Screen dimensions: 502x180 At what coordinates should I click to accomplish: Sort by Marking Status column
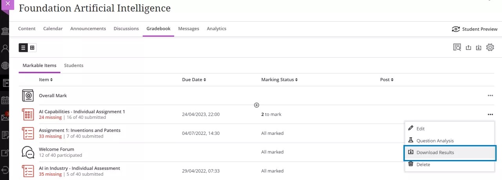tap(296, 80)
